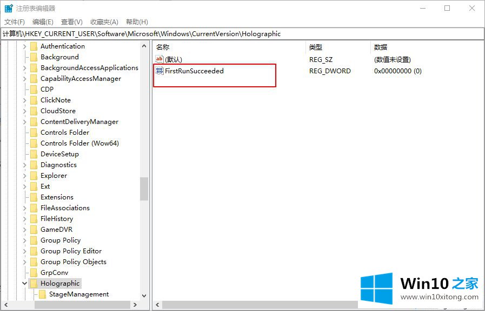The width and height of the screenshot is (485, 311).
Task: Click the (数值未设置) data cell
Action: click(393, 59)
